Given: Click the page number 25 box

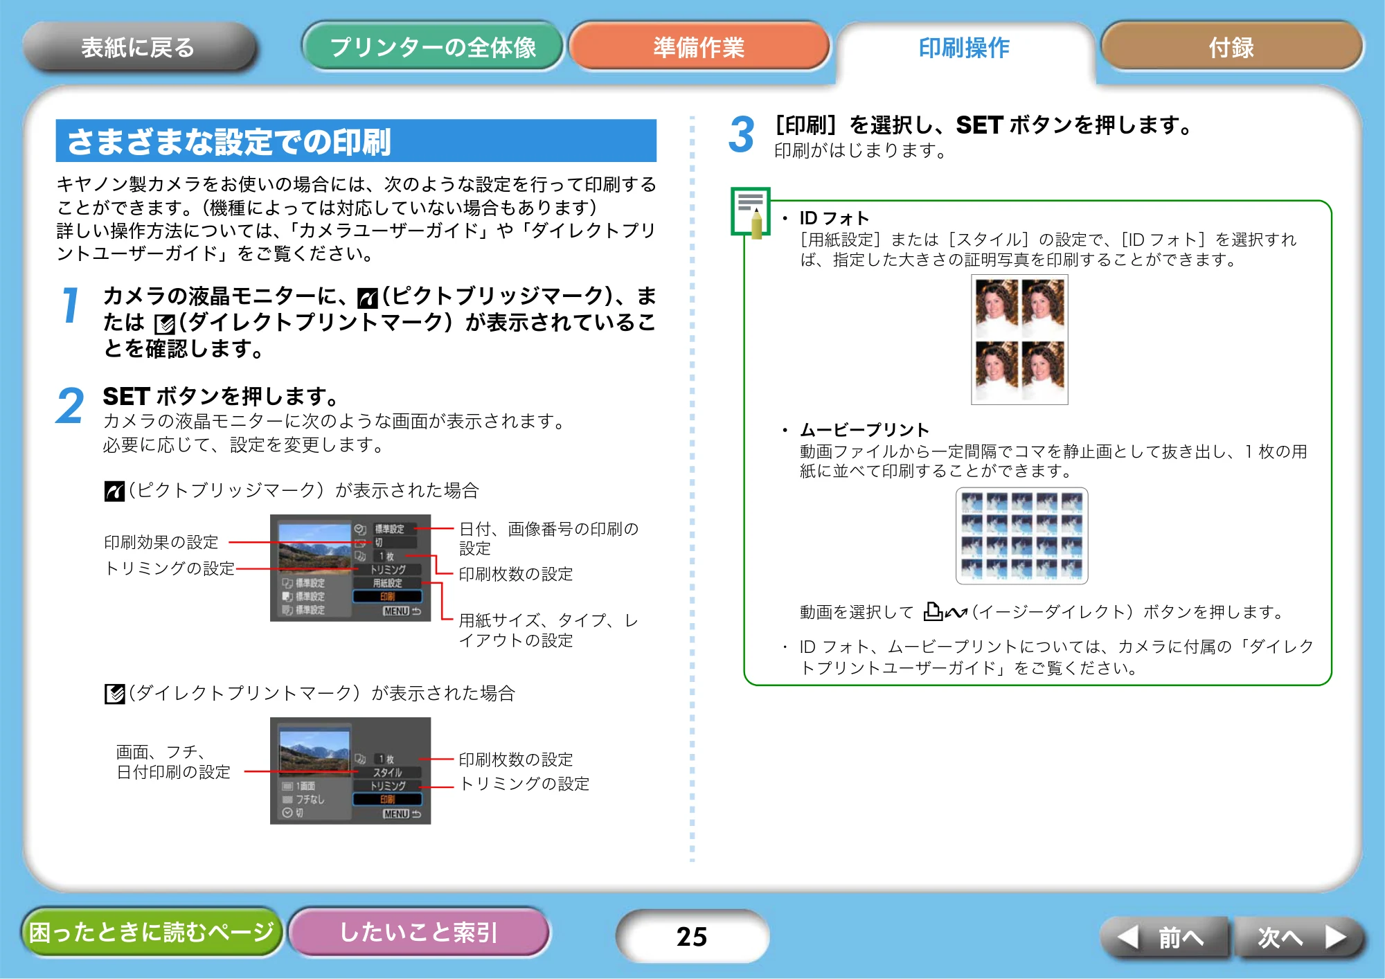Looking at the screenshot, I should [x=692, y=936].
